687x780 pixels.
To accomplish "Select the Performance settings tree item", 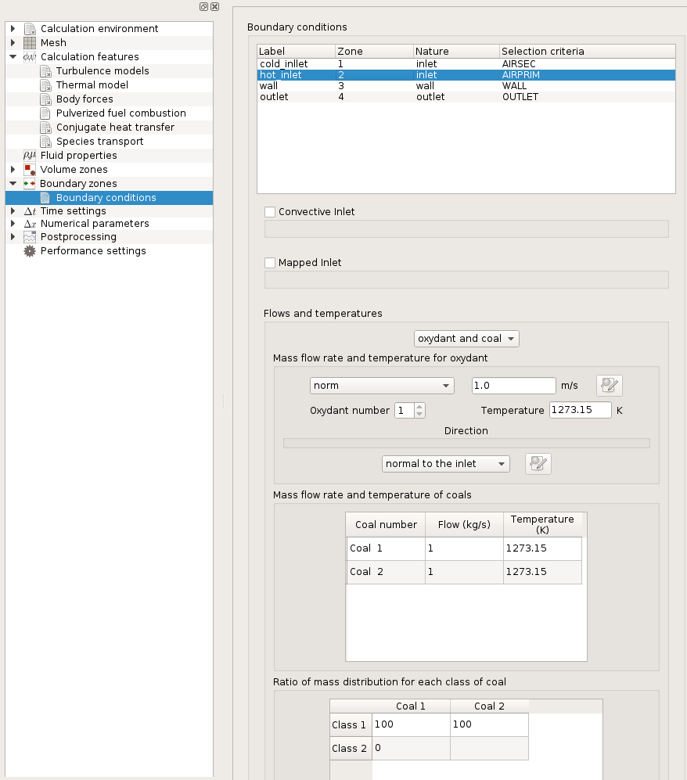I will 93,251.
